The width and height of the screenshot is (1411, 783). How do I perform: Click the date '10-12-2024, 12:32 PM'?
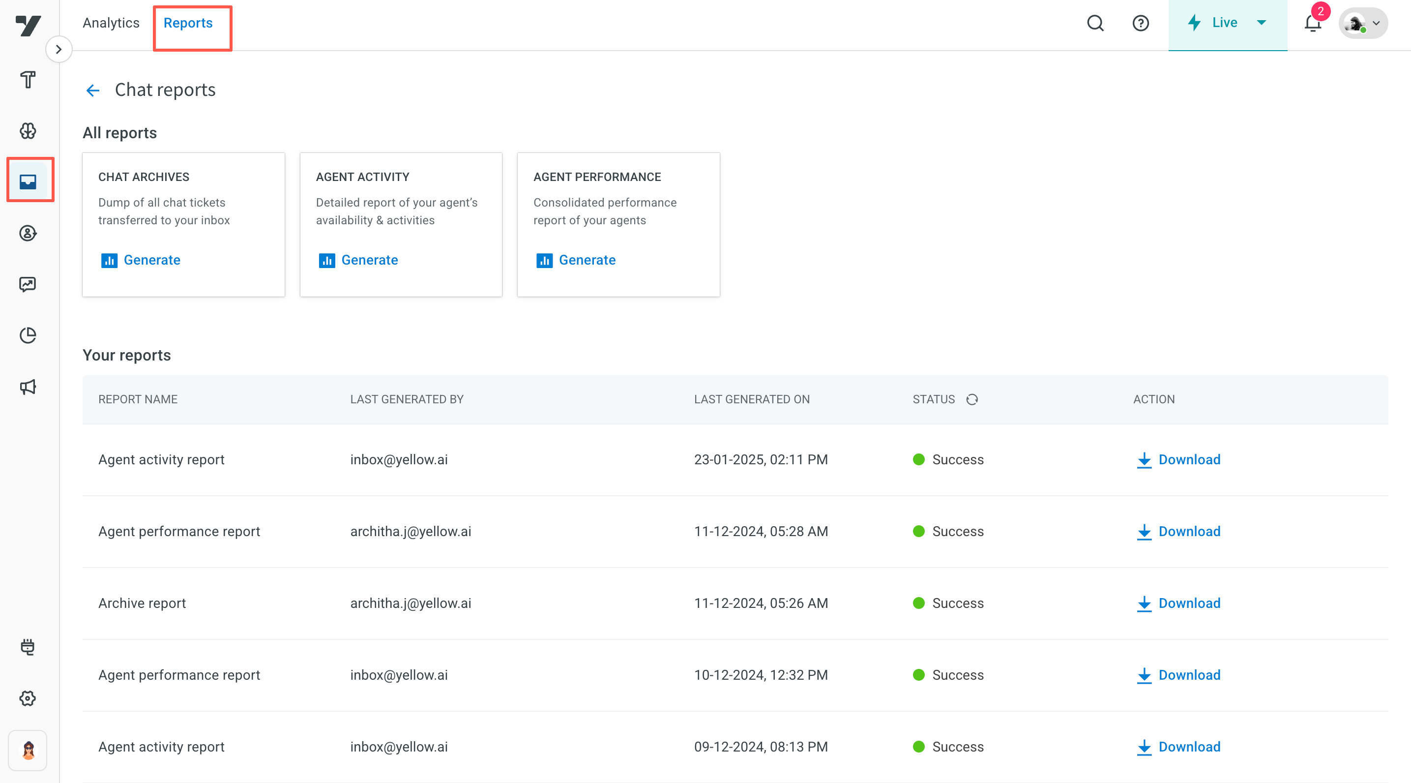[x=760, y=675]
